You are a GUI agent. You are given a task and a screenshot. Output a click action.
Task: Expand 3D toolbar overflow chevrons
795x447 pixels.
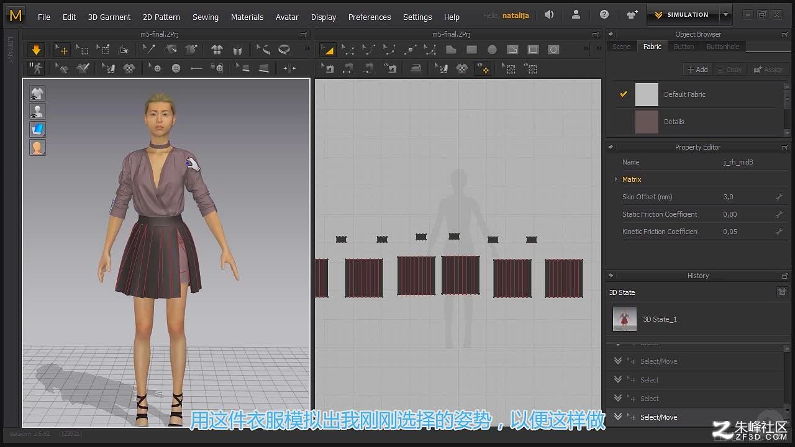[x=306, y=49]
